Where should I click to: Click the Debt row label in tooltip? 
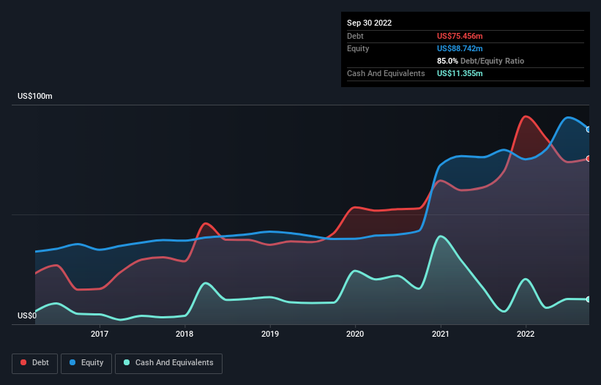tap(355, 36)
